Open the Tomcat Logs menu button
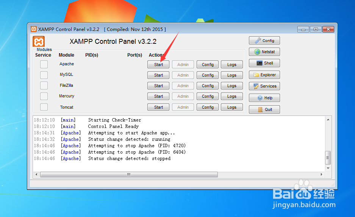This screenshot has width=355, height=217. [x=232, y=107]
